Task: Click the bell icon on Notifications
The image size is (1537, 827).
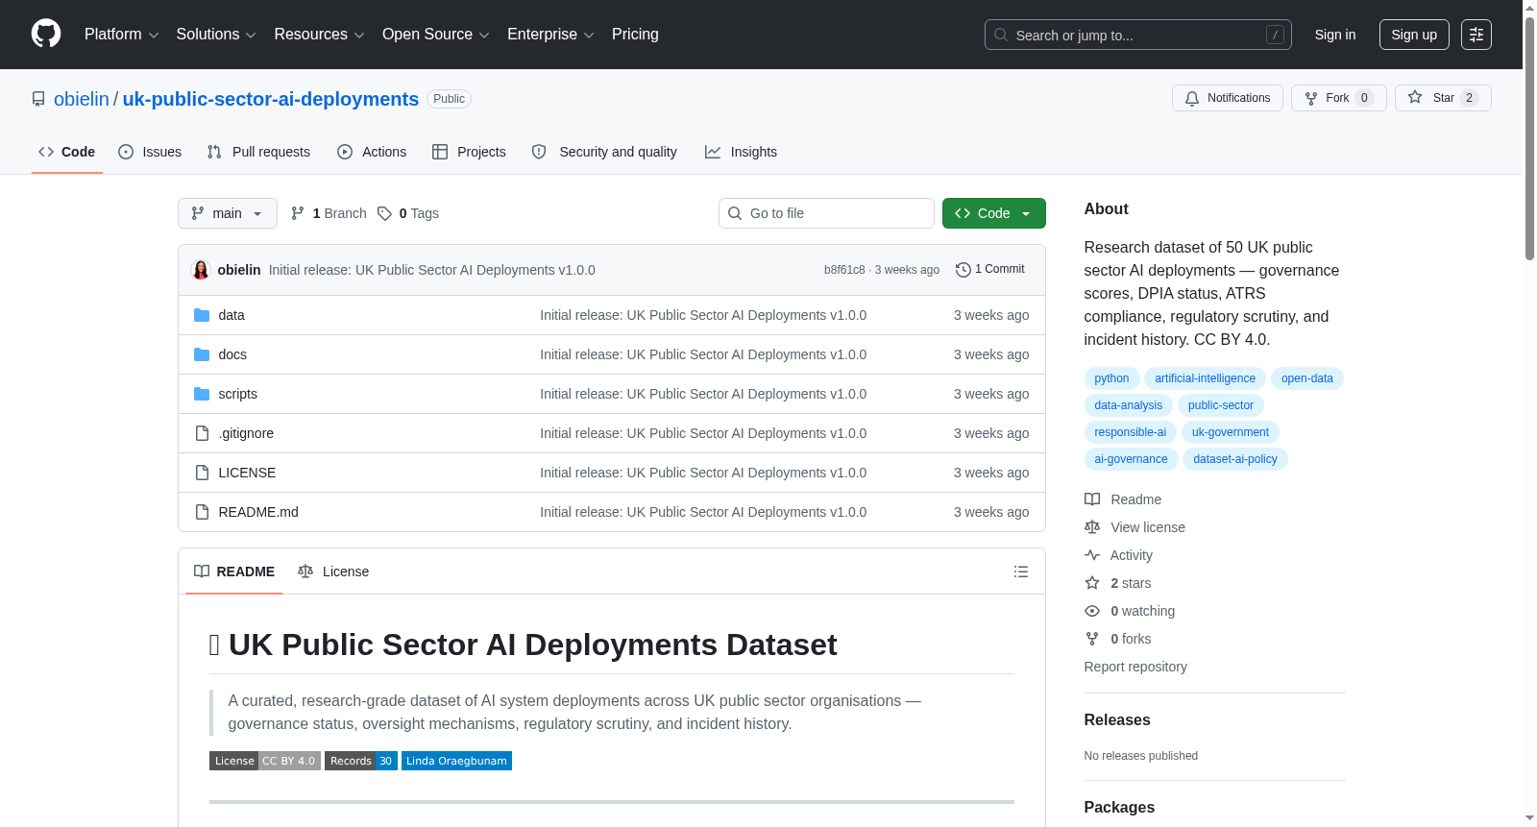Action: (1192, 98)
